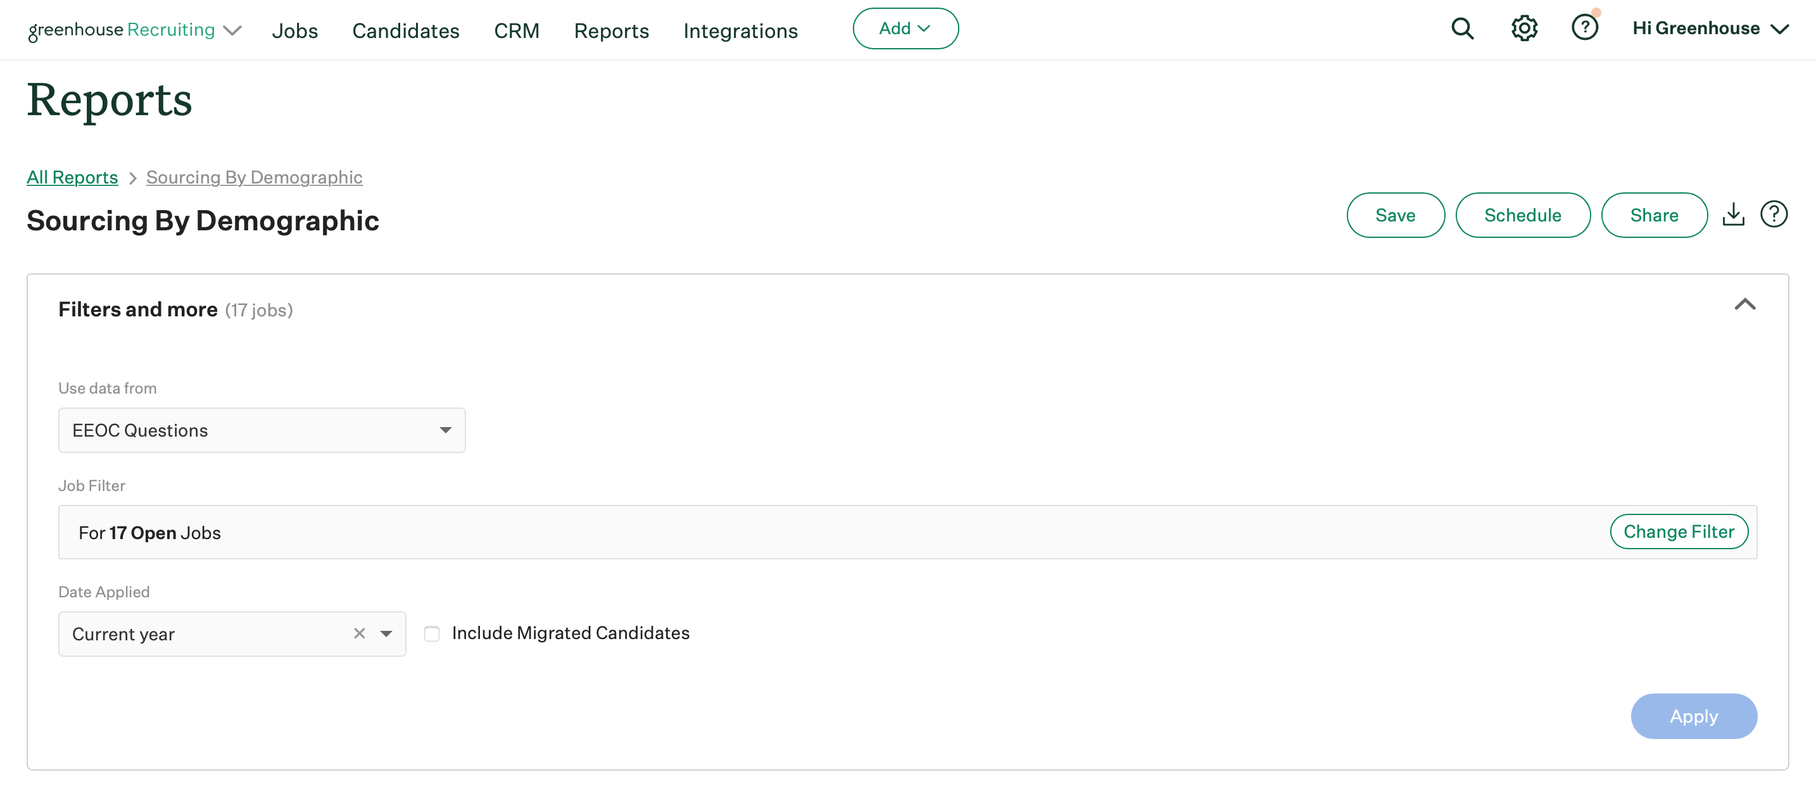Save the report

pos(1395,215)
